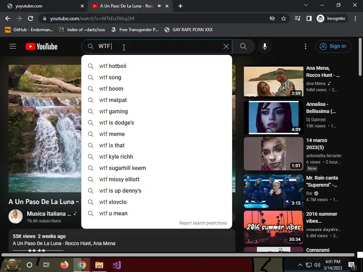This screenshot has height=272, width=363.
Task: Choose 'wtf is up denny's' prediction
Action: [x=156, y=191]
